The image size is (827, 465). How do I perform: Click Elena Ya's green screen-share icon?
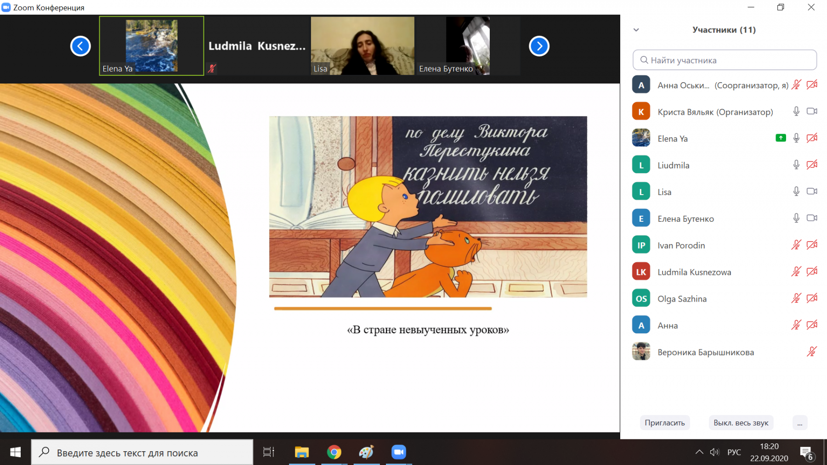point(781,138)
